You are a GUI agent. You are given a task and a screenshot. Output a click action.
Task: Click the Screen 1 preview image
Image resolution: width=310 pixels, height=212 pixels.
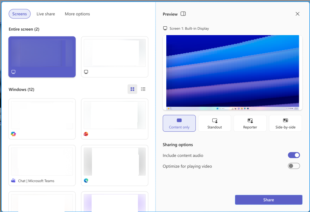[x=233, y=73]
